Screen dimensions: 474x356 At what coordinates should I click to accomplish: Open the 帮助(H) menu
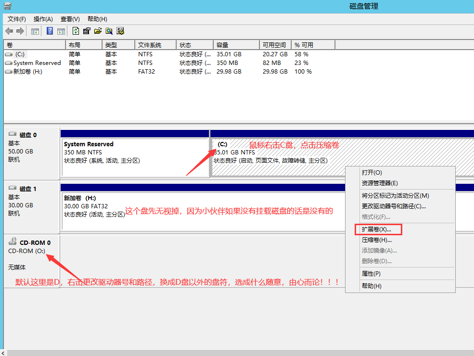97,19
